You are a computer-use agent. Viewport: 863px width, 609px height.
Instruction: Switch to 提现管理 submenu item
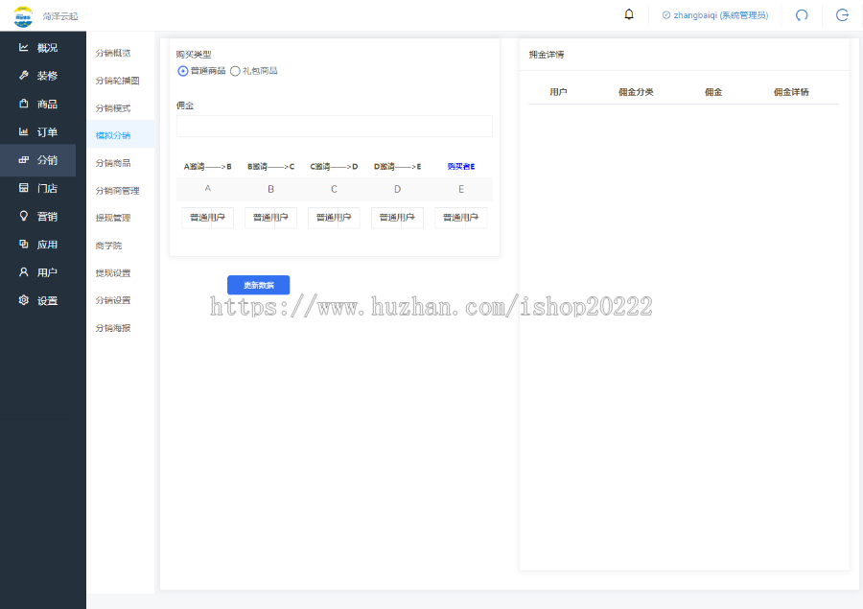113,218
